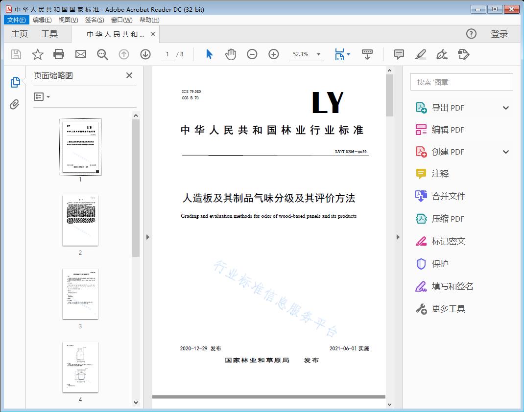Screen dimensions: 524x412
Task: Expand the 创建 PDF chevron
Action: [505, 152]
